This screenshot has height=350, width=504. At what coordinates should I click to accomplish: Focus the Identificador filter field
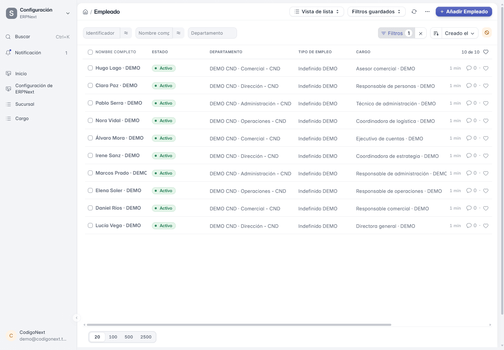click(x=101, y=33)
